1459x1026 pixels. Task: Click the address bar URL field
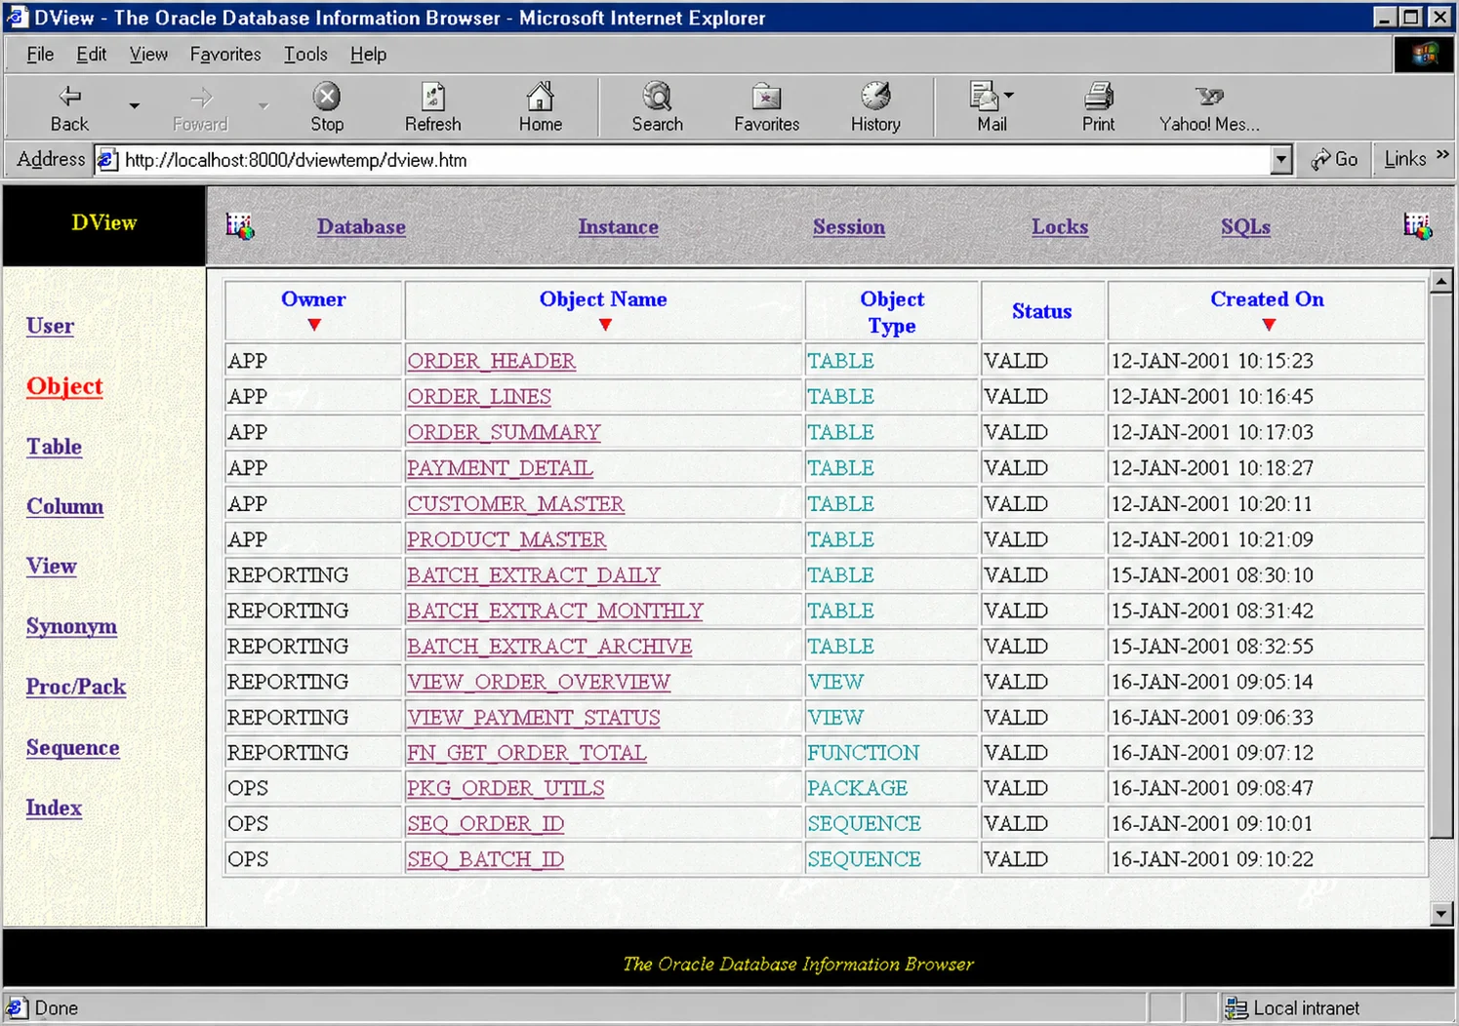click(683, 160)
